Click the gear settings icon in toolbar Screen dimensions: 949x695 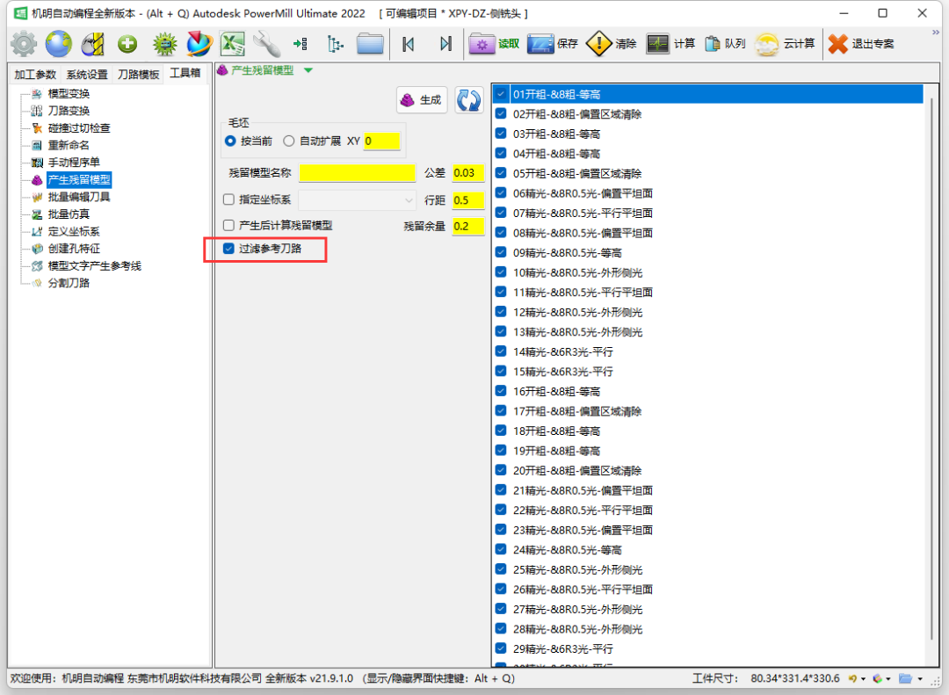point(24,44)
